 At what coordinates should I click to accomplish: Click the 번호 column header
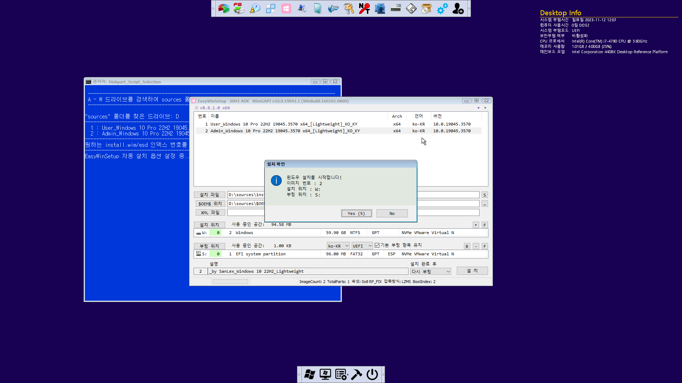click(x=202, y=116)
